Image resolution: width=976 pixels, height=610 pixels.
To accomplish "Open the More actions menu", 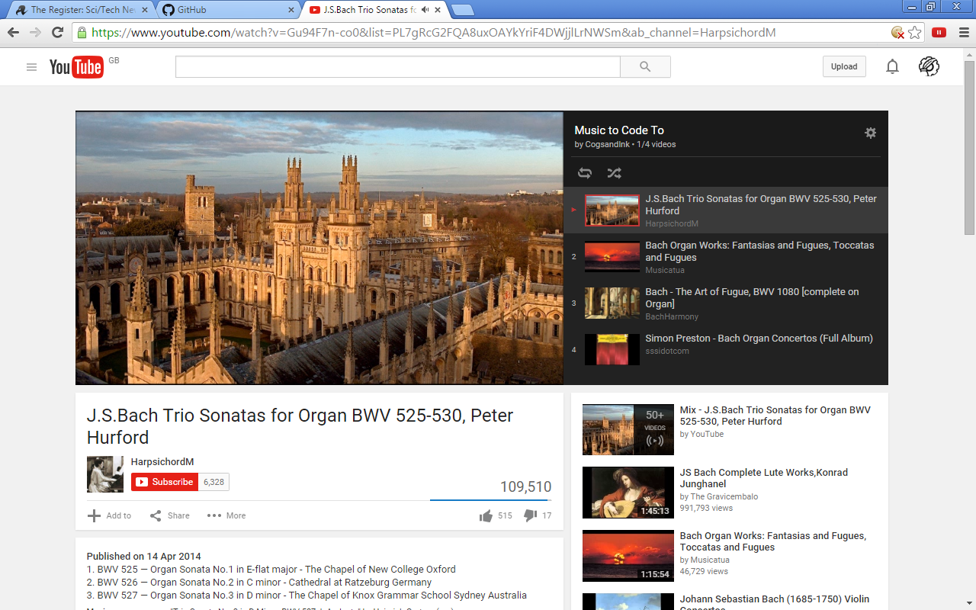I will (226, 516).
